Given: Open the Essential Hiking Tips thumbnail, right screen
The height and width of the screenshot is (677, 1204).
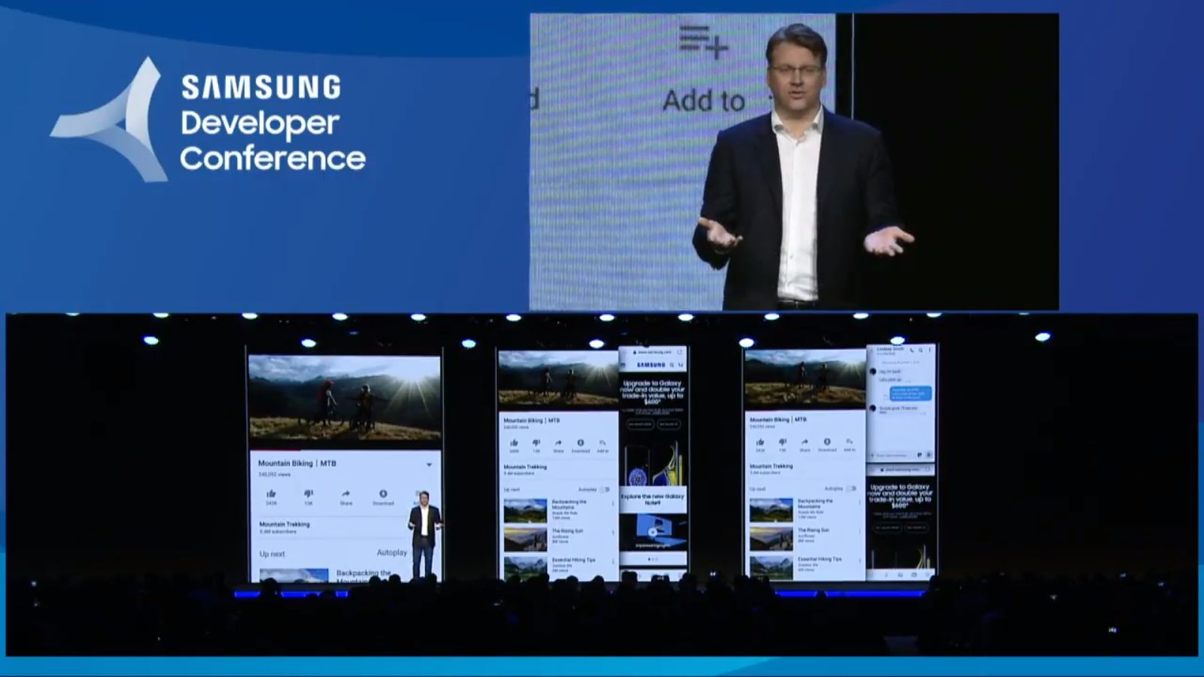Looking at the screenshot, I should pyautogui.click(x=771, y=567).
